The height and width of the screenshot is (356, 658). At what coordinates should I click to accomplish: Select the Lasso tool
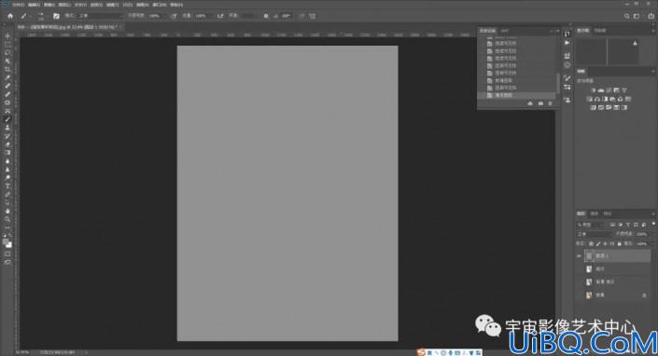click(7, 53)
